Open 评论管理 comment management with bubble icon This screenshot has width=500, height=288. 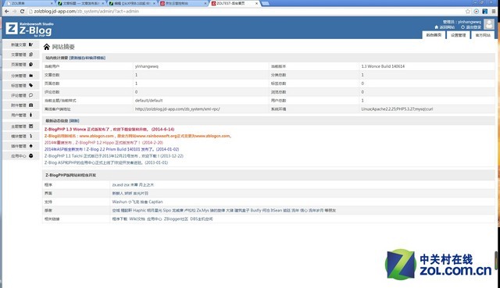click(x=21, y=95)
